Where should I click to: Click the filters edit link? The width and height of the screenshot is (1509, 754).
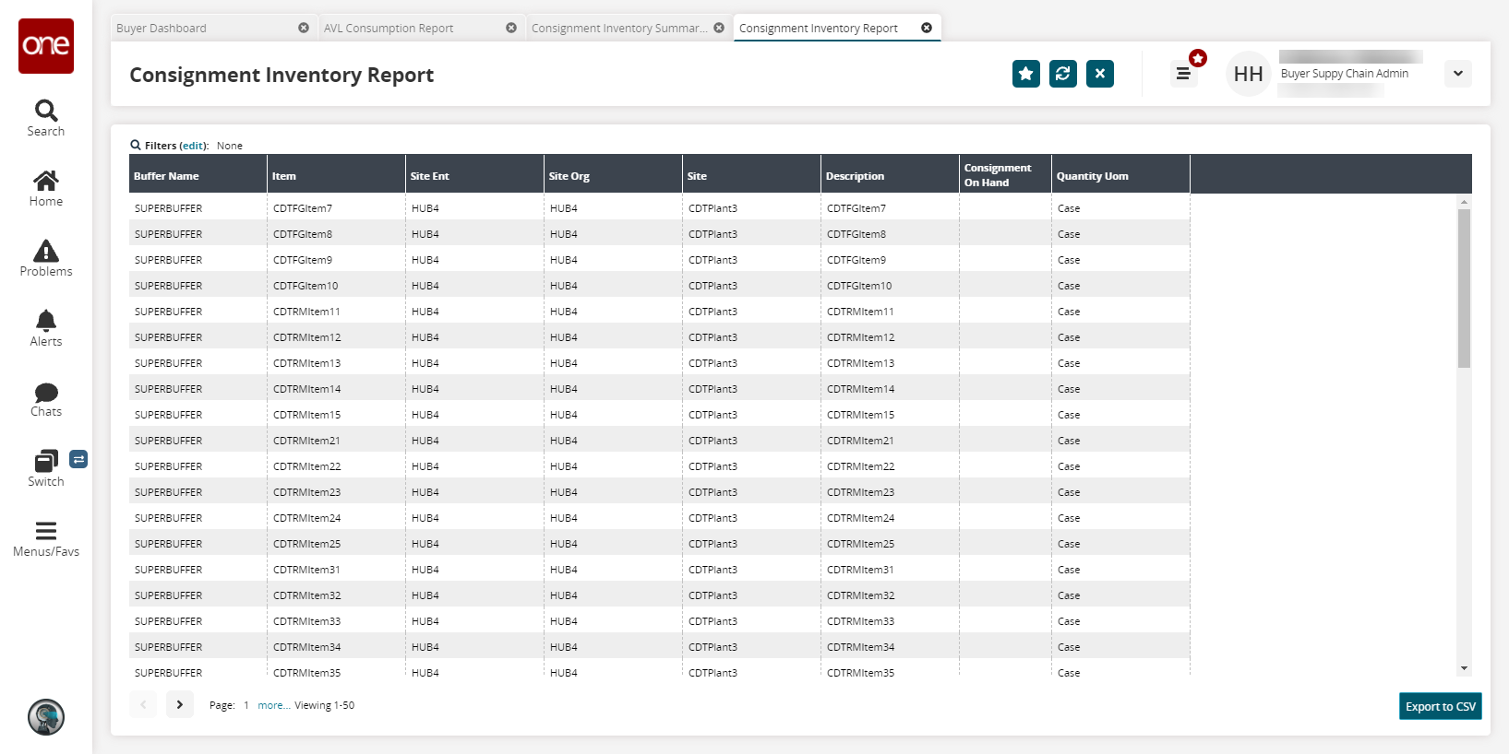tap(193, 146)
